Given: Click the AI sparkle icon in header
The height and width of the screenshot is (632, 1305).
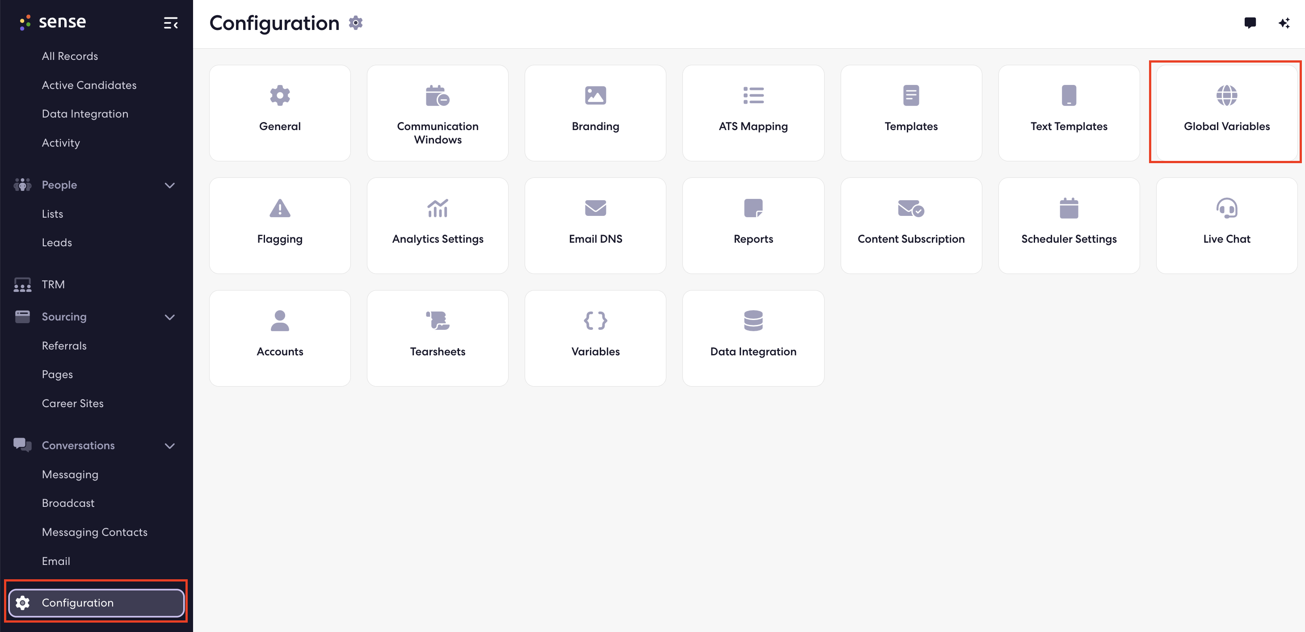Looking at the screenshot, I should 1284,23.
